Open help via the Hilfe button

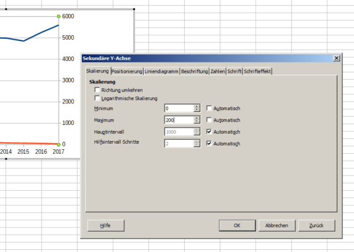point(106,225)
